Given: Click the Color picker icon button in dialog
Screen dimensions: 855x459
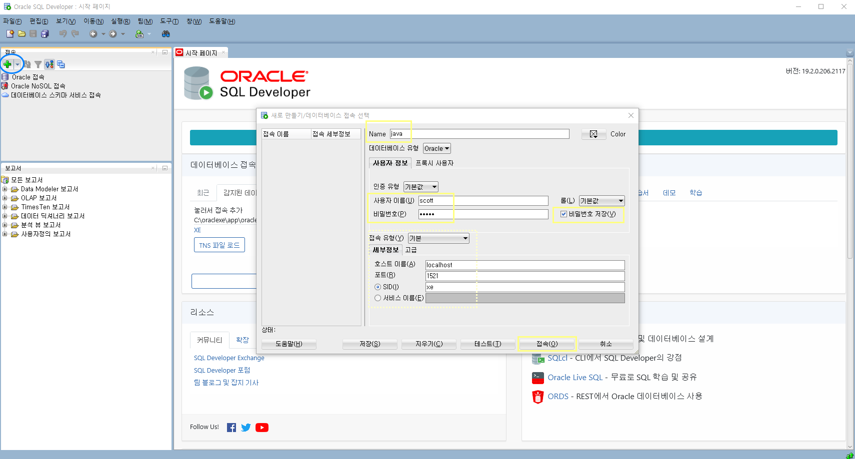Looking at the screenshot, I should click(593, 134).
